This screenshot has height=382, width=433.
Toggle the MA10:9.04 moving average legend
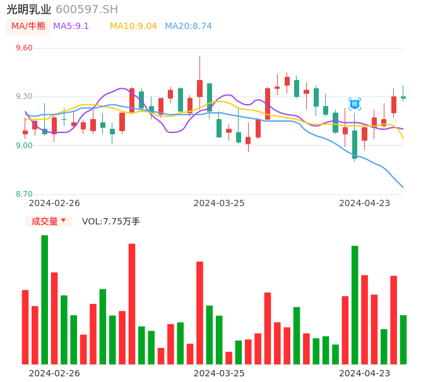point(133,26)
